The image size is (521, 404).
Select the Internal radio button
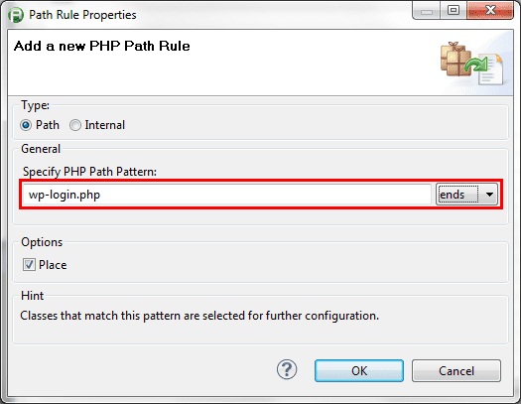(75, 125)
